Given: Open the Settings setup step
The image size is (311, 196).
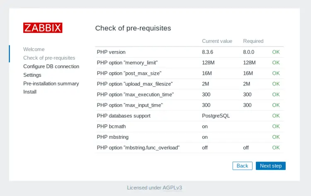Looking at the screenshot, I should coord(32,75).
